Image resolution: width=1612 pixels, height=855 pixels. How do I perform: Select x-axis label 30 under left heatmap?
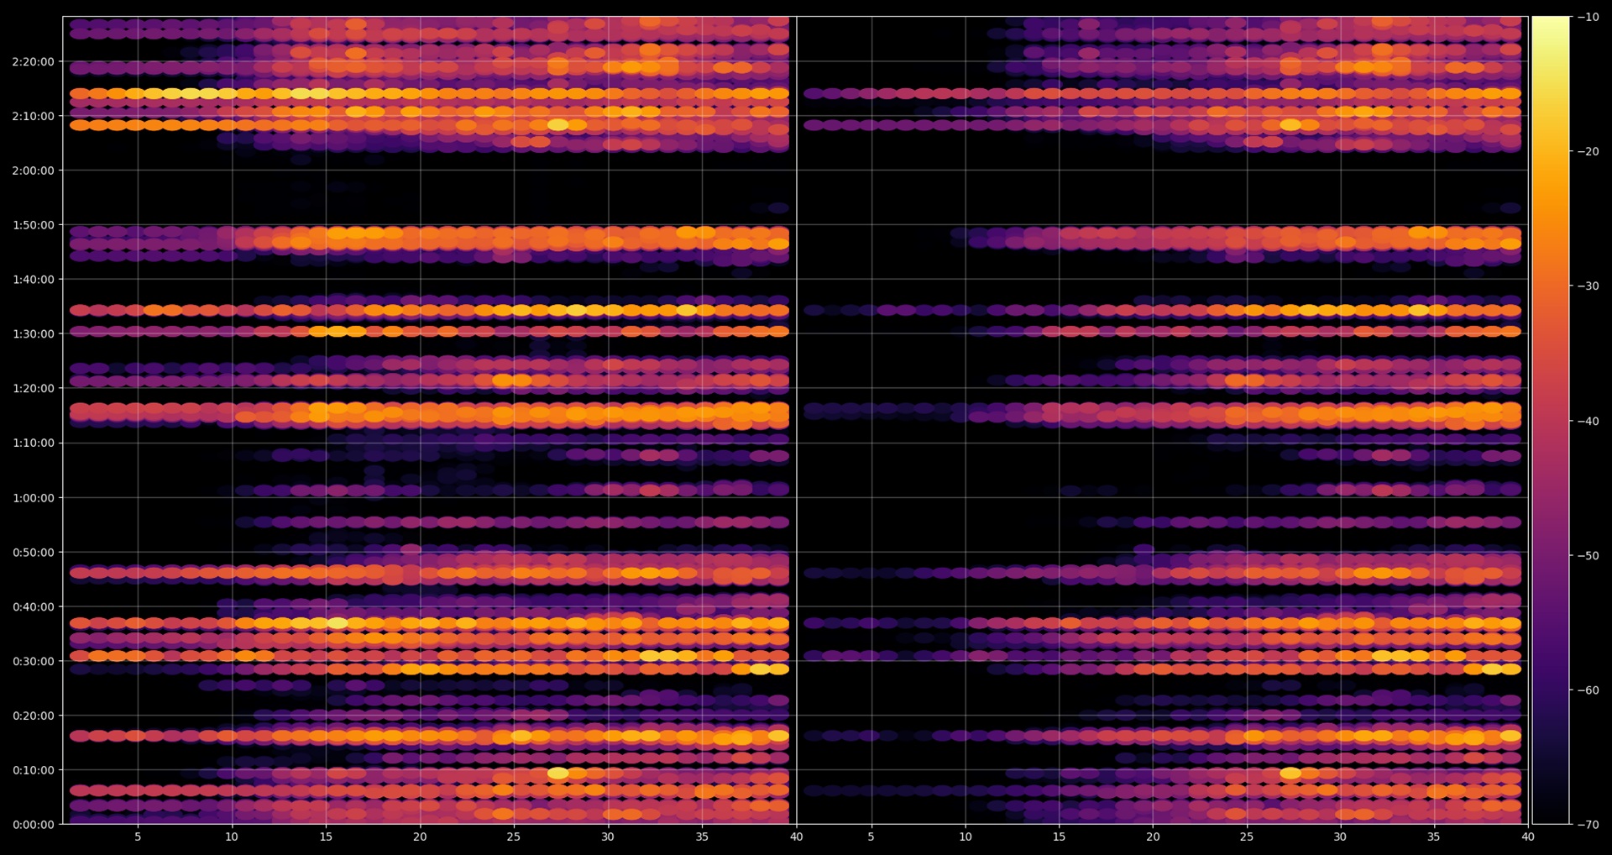coord(608,837)
